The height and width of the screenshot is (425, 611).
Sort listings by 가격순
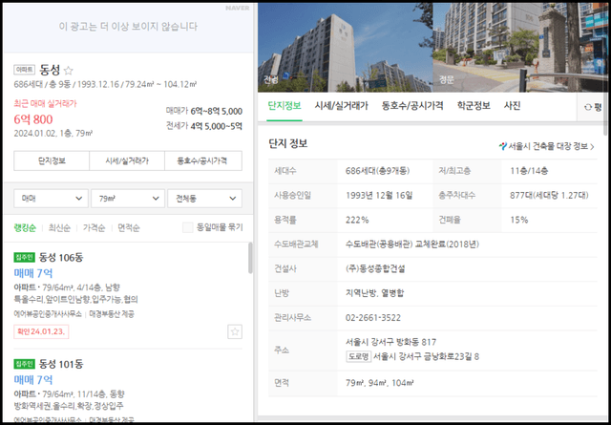click(x=94, y=227)
